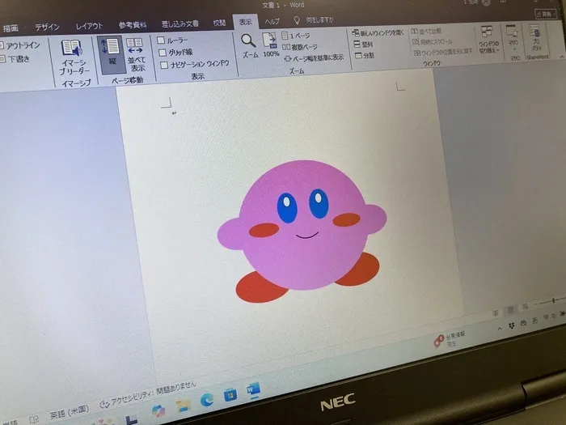
Task: Open File Explorer from the taskbar
Action: click(184, 406)
